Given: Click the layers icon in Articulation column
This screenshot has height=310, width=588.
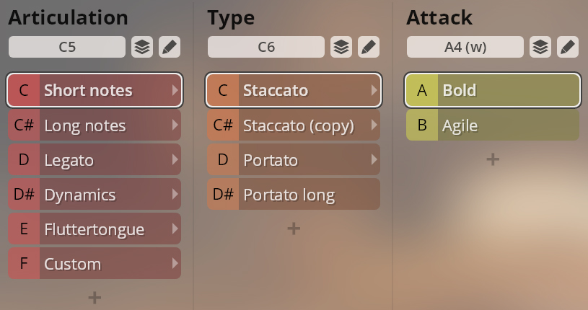Looking at the screenshot, I should (142, 48).
